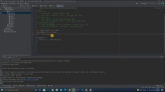Open TODO tool window
The width and height of the screenshot is (165, 92).
(x=15, y=86)
